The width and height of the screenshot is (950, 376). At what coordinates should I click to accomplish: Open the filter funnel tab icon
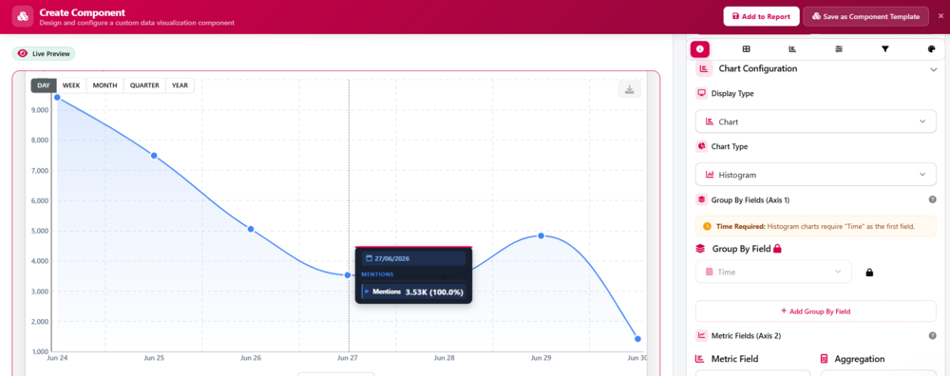tap(885, 49)
